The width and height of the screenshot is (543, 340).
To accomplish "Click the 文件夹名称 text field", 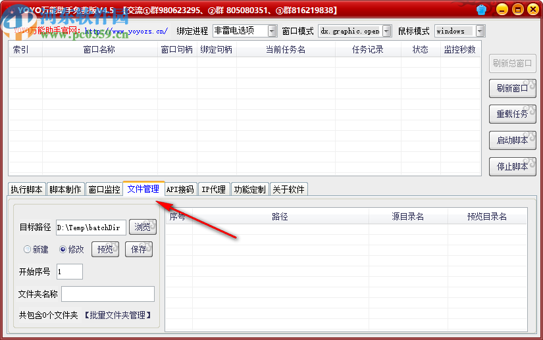I will (108, 294).
